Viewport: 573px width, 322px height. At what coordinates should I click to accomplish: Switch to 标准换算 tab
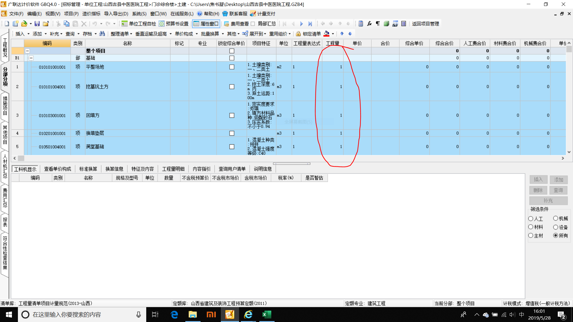pyautogui.click(x=88, y=169)
